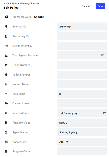Click into the Total Square Footage field
The image size is (109, 157).
pyautogui.click(x=82, y=55)
